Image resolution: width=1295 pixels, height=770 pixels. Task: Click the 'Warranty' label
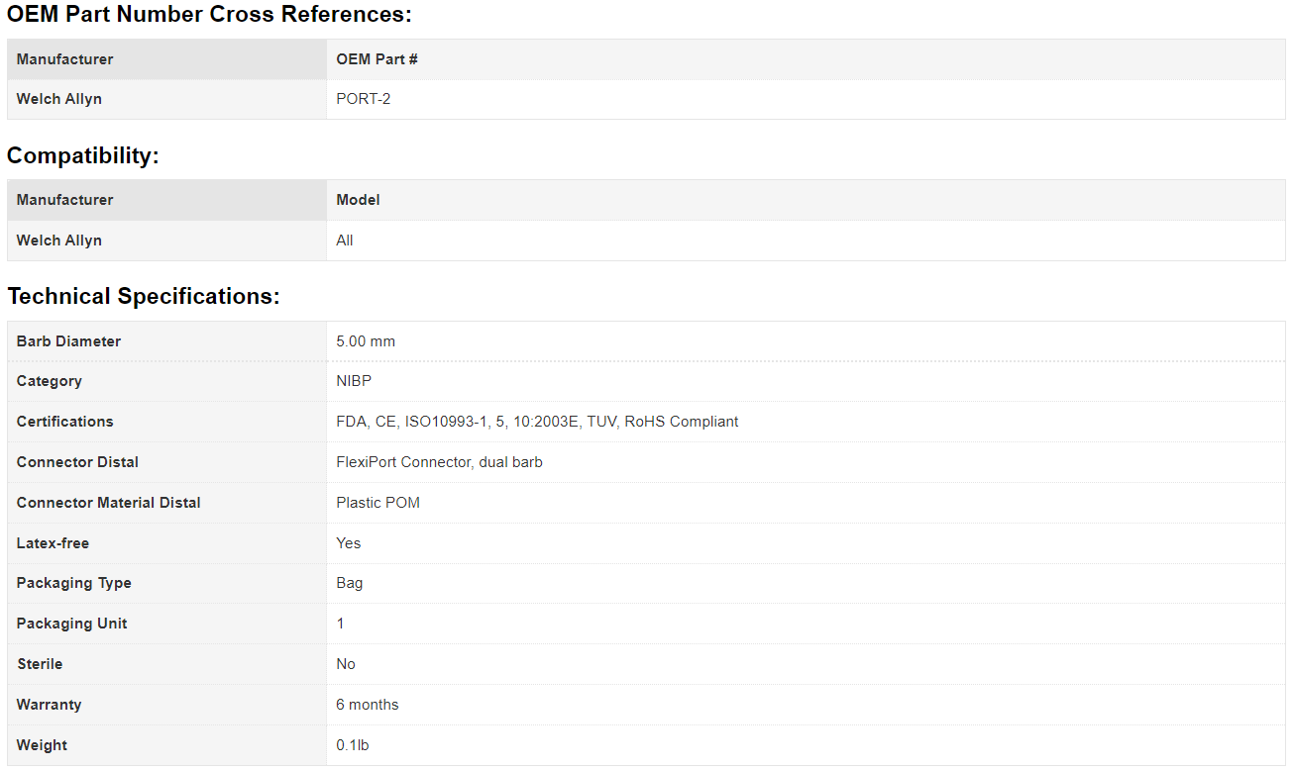pyautogui.click(x=50, y=705)
